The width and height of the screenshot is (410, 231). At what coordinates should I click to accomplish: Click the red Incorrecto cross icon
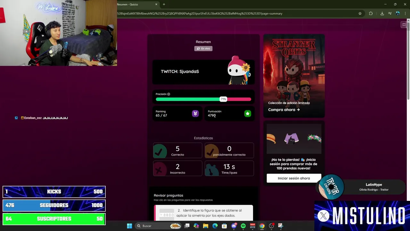pos(160,169)
